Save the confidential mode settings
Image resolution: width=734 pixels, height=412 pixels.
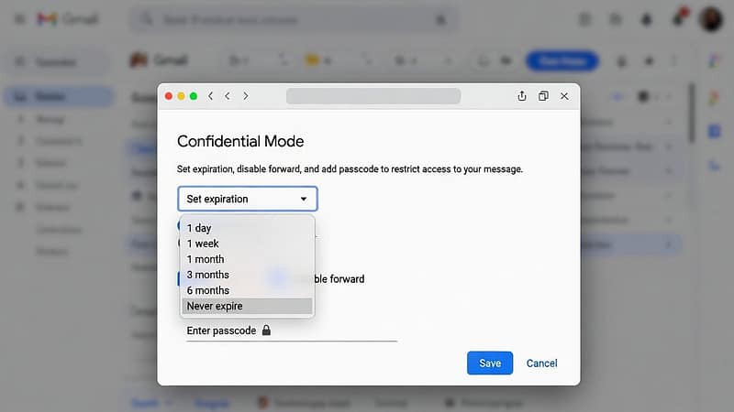[490, 363]
